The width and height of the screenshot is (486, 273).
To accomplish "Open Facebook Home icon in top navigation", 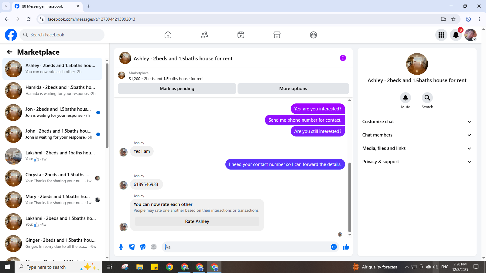I will 168,35.
